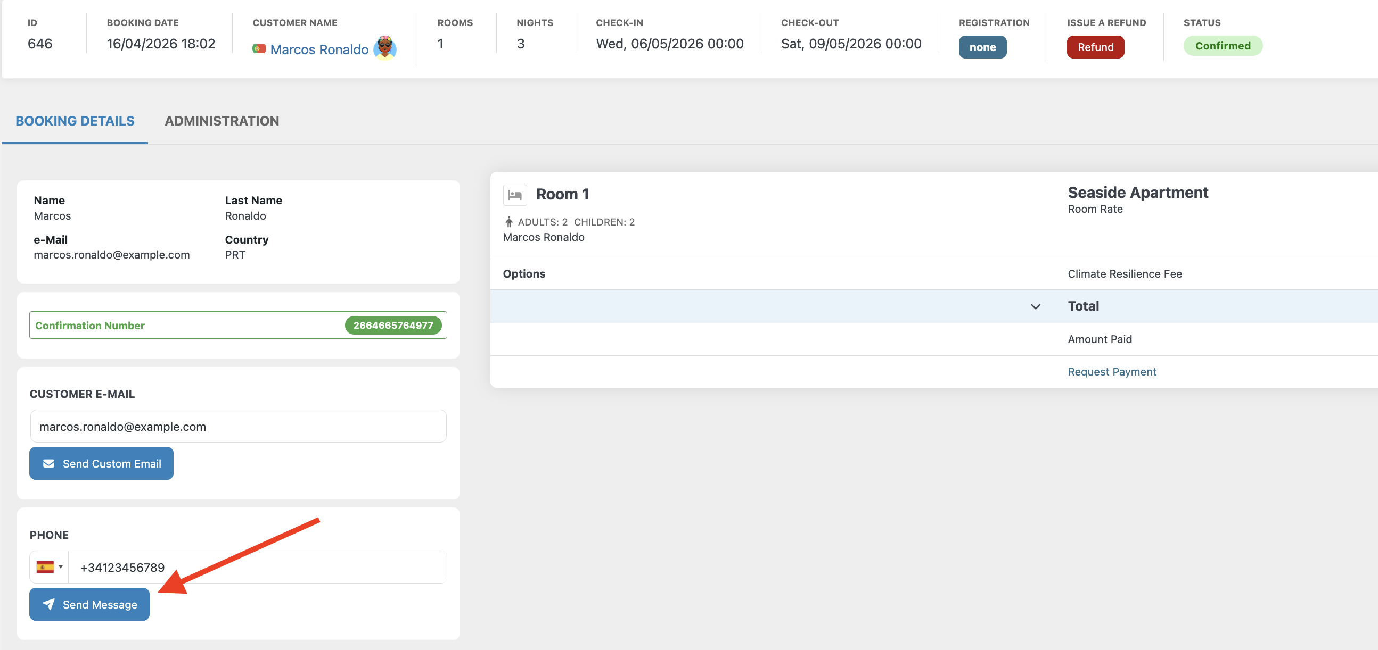The image size is (1378, 650).
Task: Open the Spain flag country code selector
Action: click(49, 566)
